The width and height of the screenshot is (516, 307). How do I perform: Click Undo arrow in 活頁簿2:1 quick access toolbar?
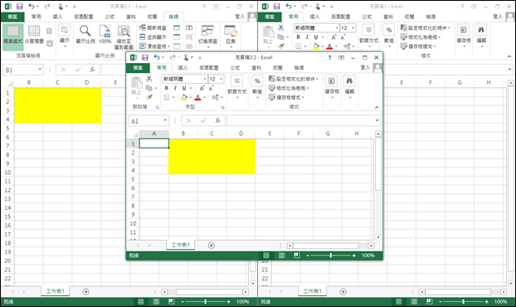(32, 7)
